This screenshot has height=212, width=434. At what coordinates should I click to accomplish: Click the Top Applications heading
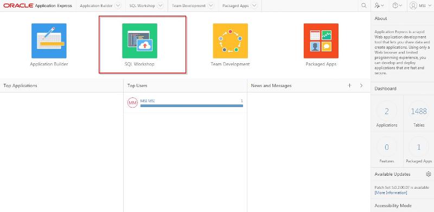point(20,85)
